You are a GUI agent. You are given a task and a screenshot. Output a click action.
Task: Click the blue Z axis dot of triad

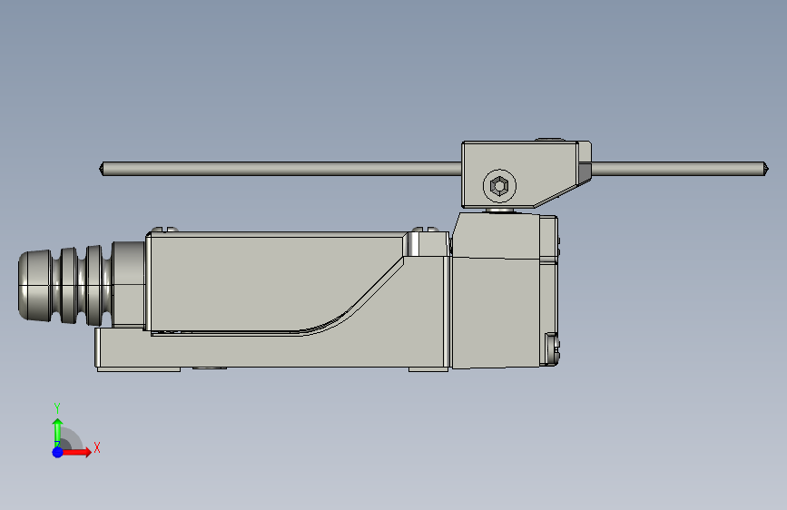[57, 452]
